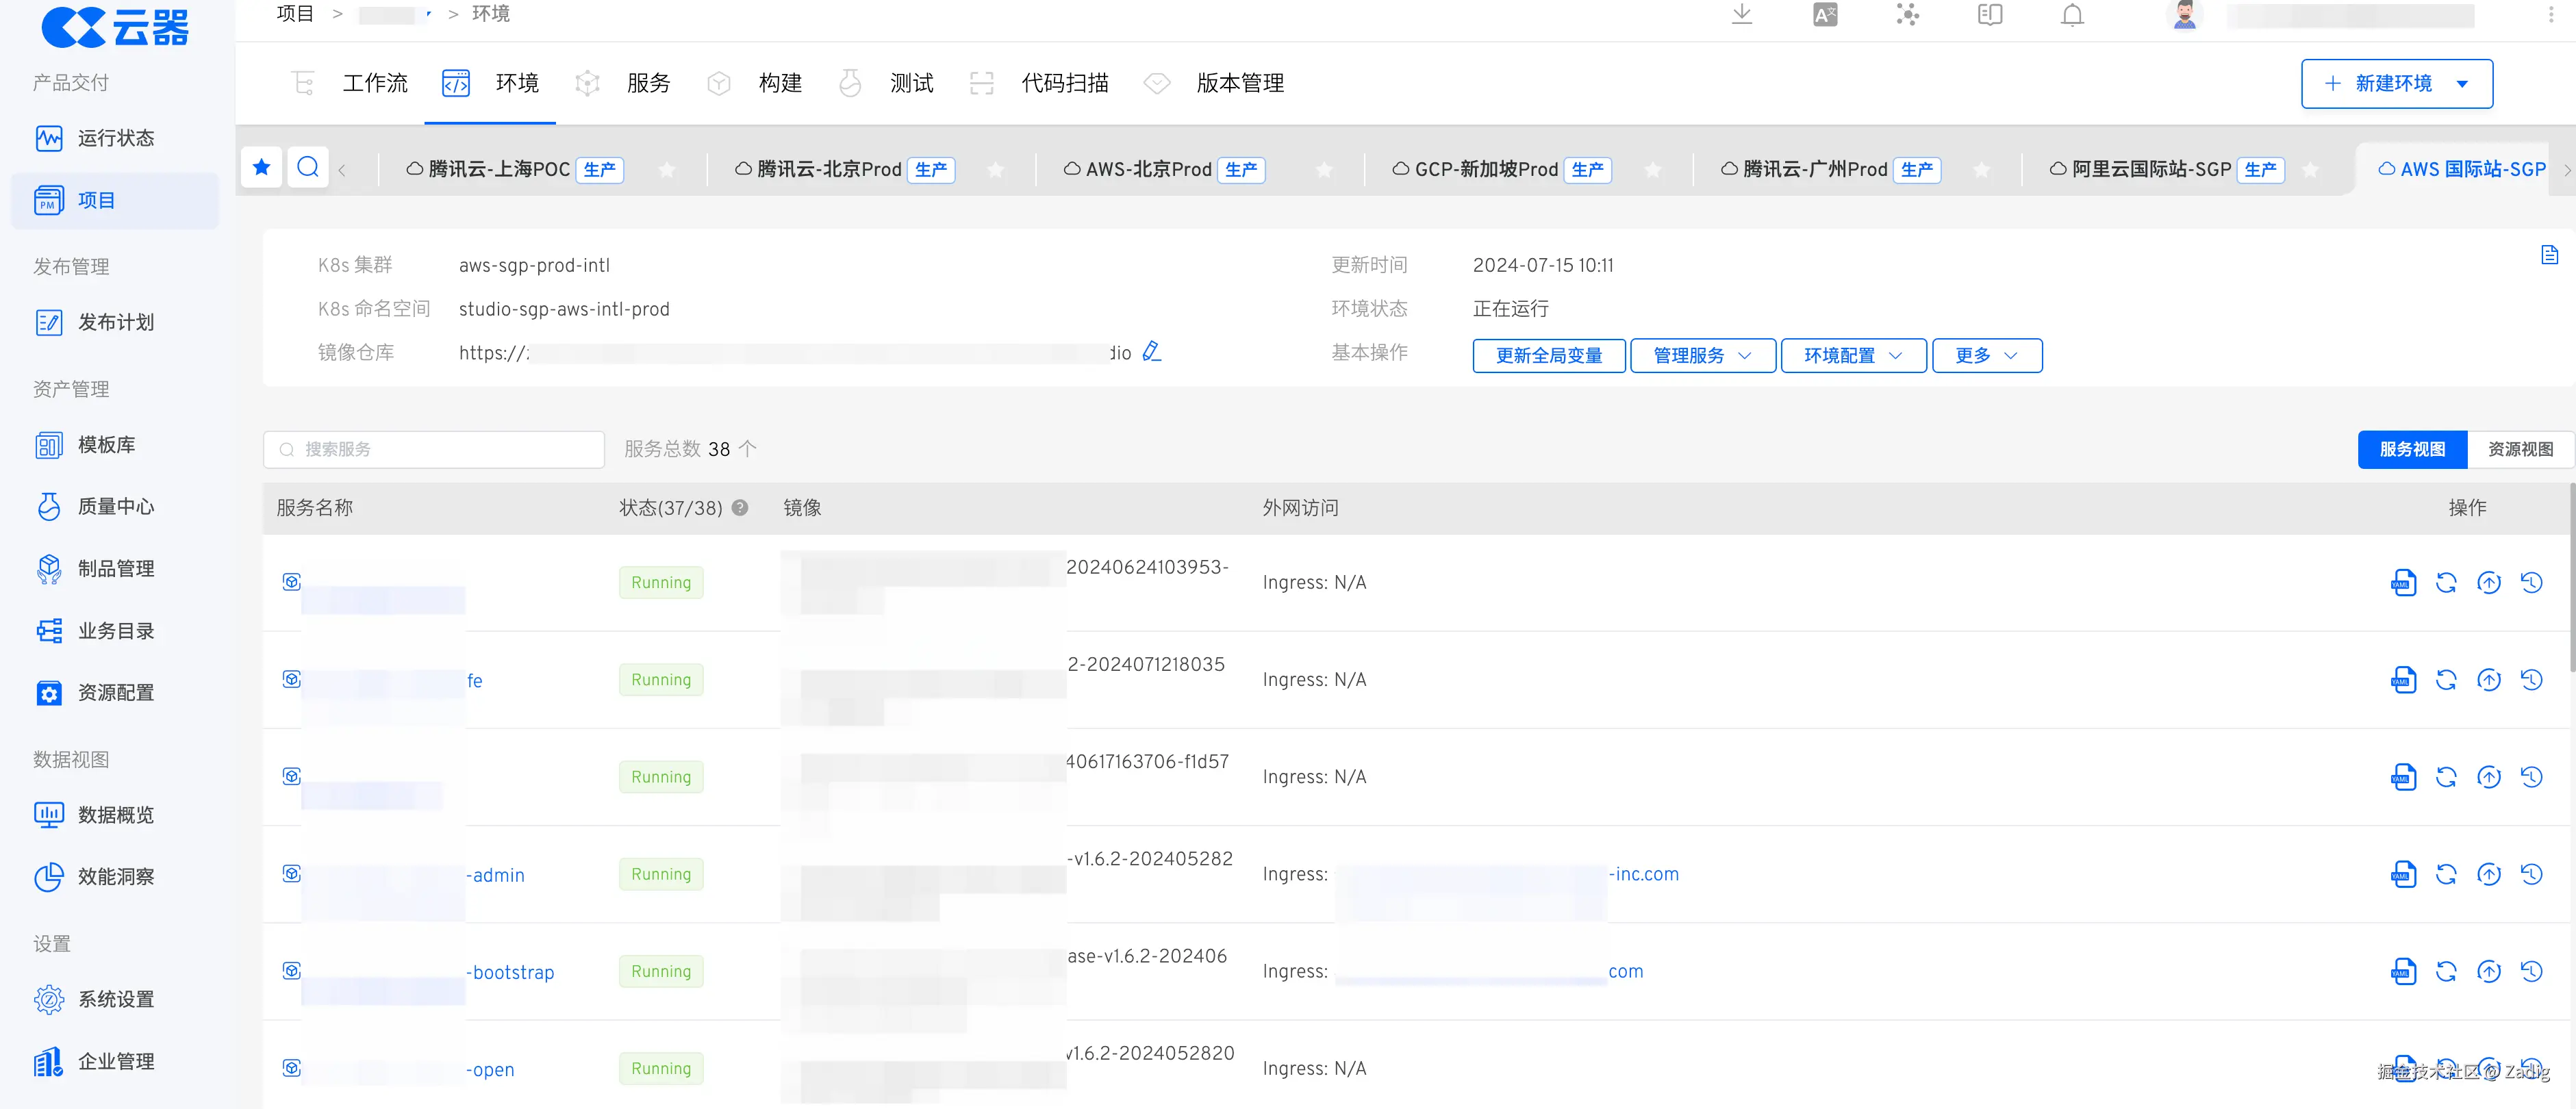Screen dimensions: 2576x1109
Task: Restart the -admin service via refresh icon
Action: pos(2446,874)
